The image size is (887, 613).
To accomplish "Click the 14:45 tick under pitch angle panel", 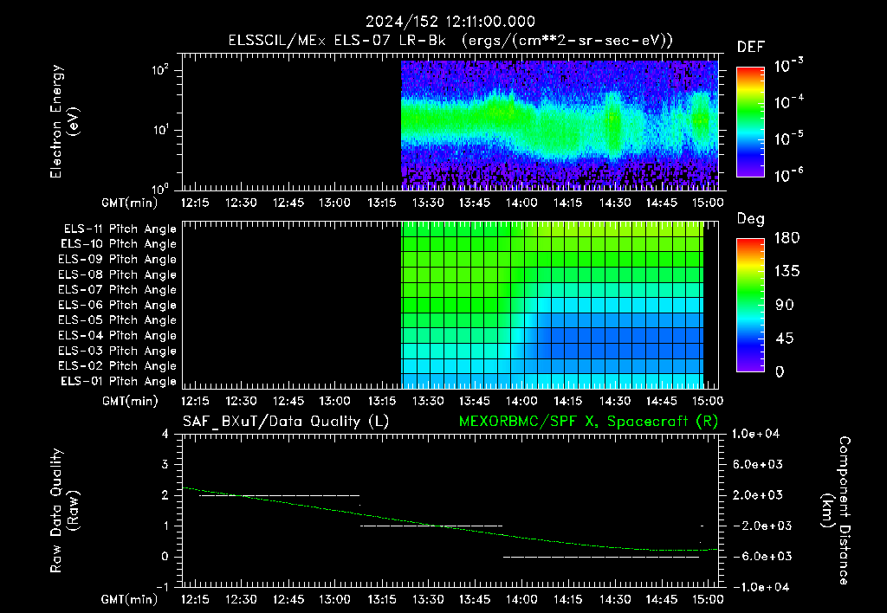I will pyautogui.click(x=661, y=401).
